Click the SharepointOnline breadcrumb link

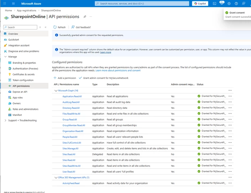(x=51, y=10)
